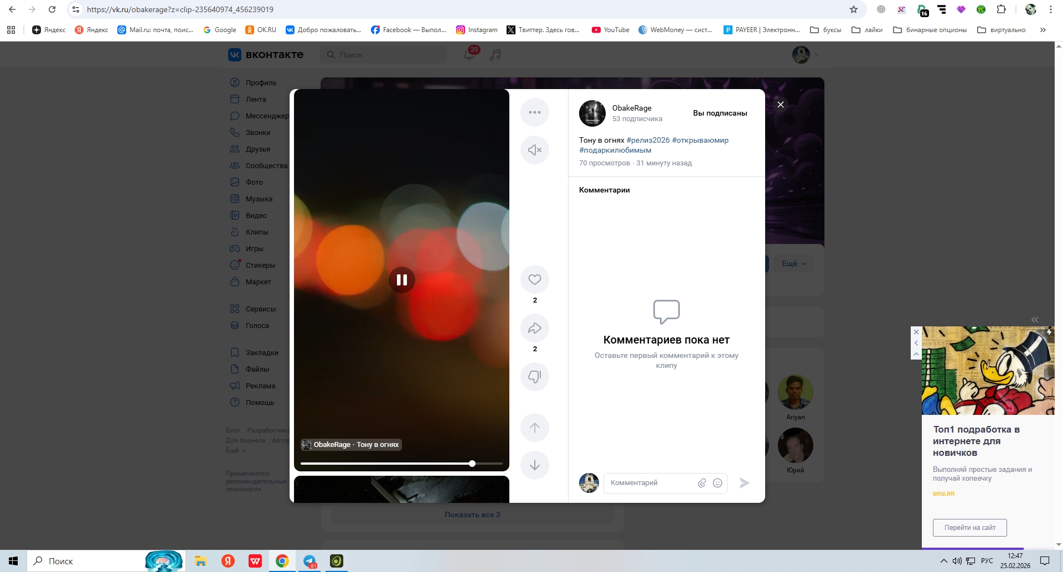Go to the next clip with down arrow
The width and height of the screenshot is (1063, 572).
[x=534, y=465]
